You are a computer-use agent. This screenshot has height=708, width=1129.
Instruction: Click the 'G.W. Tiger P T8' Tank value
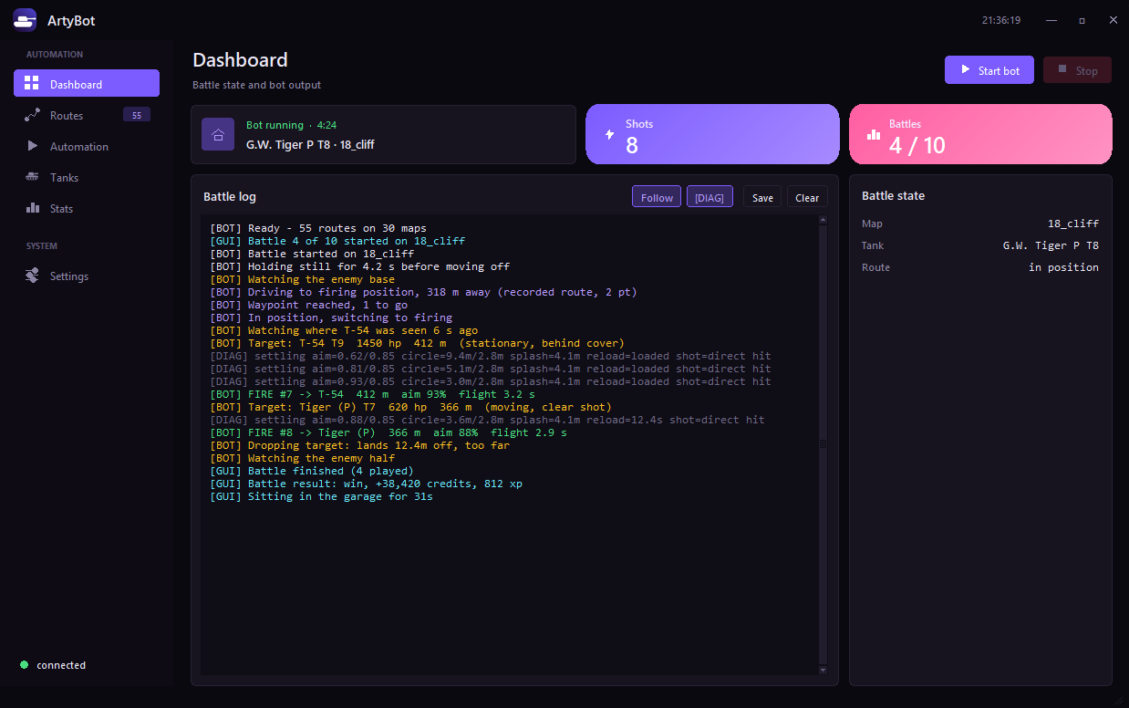(x=1051, y=245)
